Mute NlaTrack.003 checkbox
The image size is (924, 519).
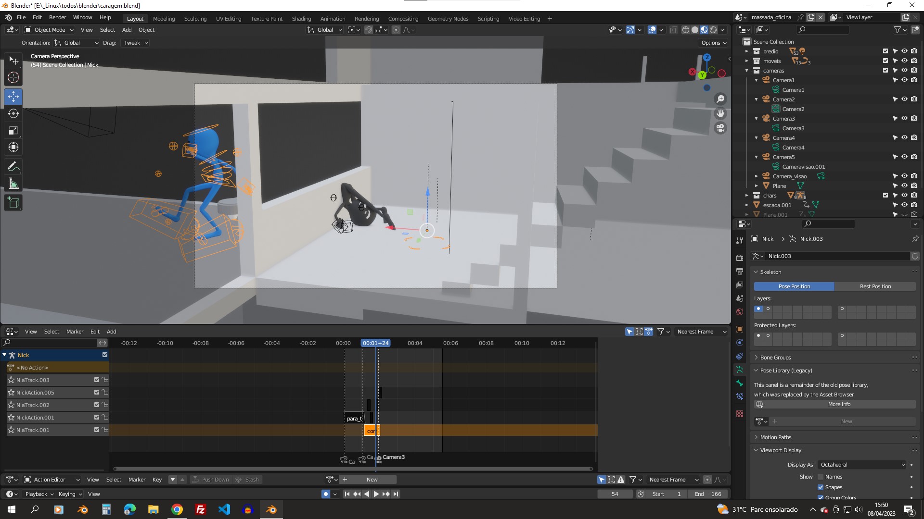coord(96,380)
